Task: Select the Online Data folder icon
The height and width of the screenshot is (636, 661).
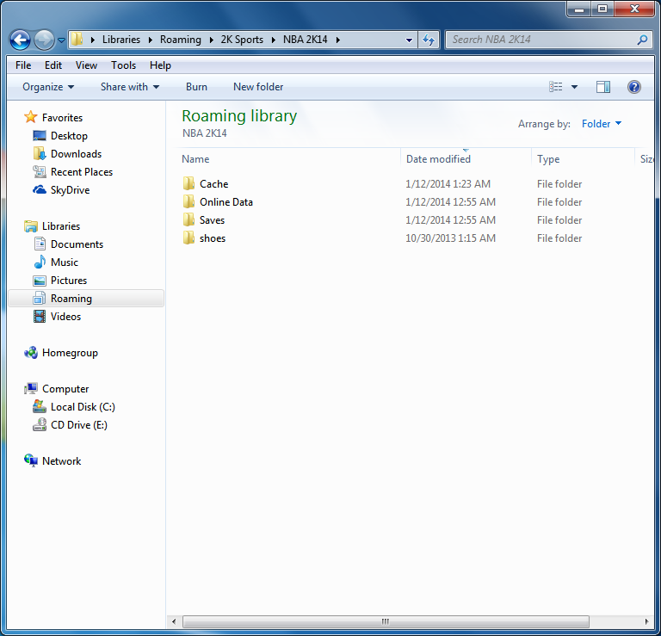Action: 188,201
